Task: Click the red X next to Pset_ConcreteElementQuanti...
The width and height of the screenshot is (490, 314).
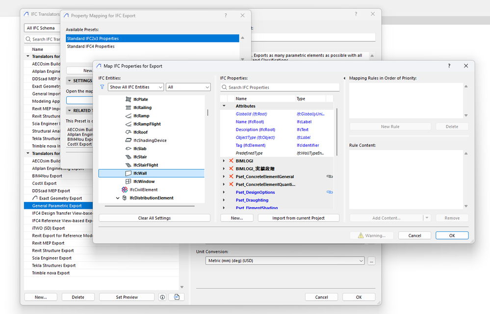Action: pos(231,184)
